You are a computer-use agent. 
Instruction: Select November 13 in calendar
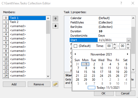(x=126, y=68)
